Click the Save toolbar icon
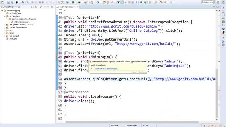 [8, 2]
